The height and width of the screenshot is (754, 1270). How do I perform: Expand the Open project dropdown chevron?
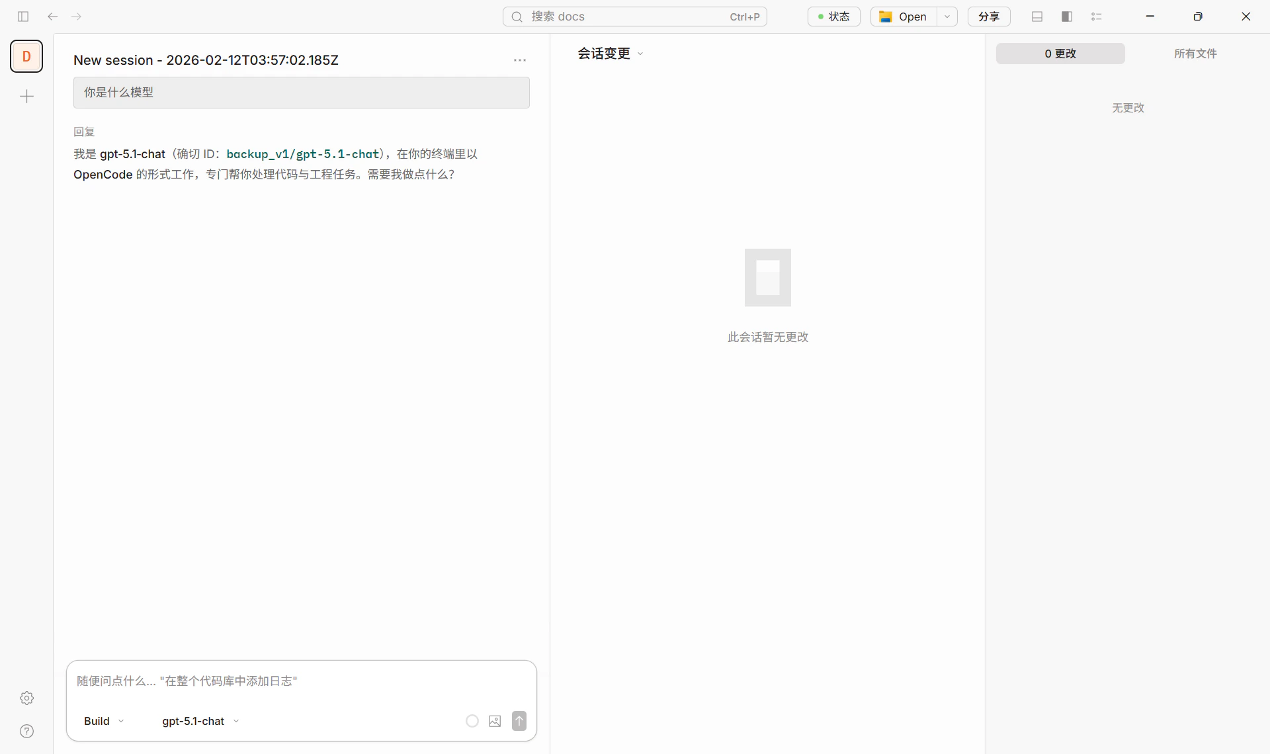(947, 17)
